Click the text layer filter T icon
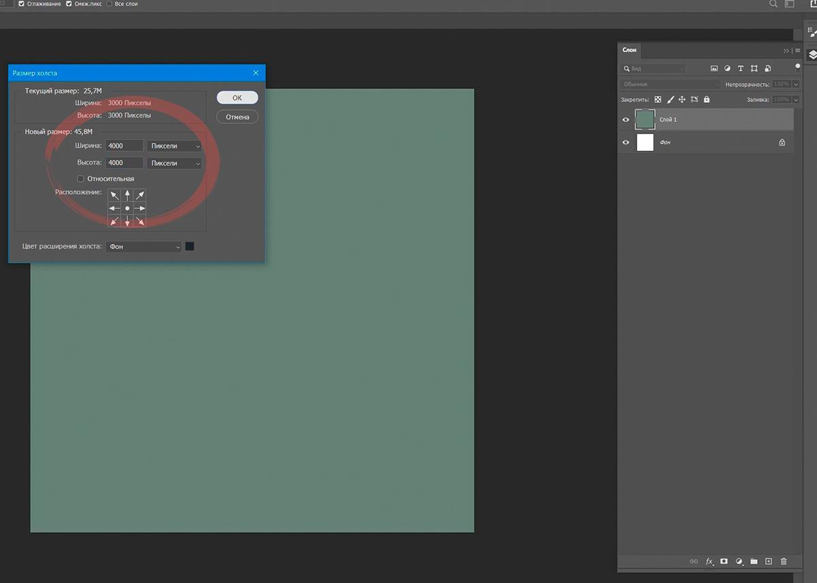The image size is (817, 583). (741, 69)
